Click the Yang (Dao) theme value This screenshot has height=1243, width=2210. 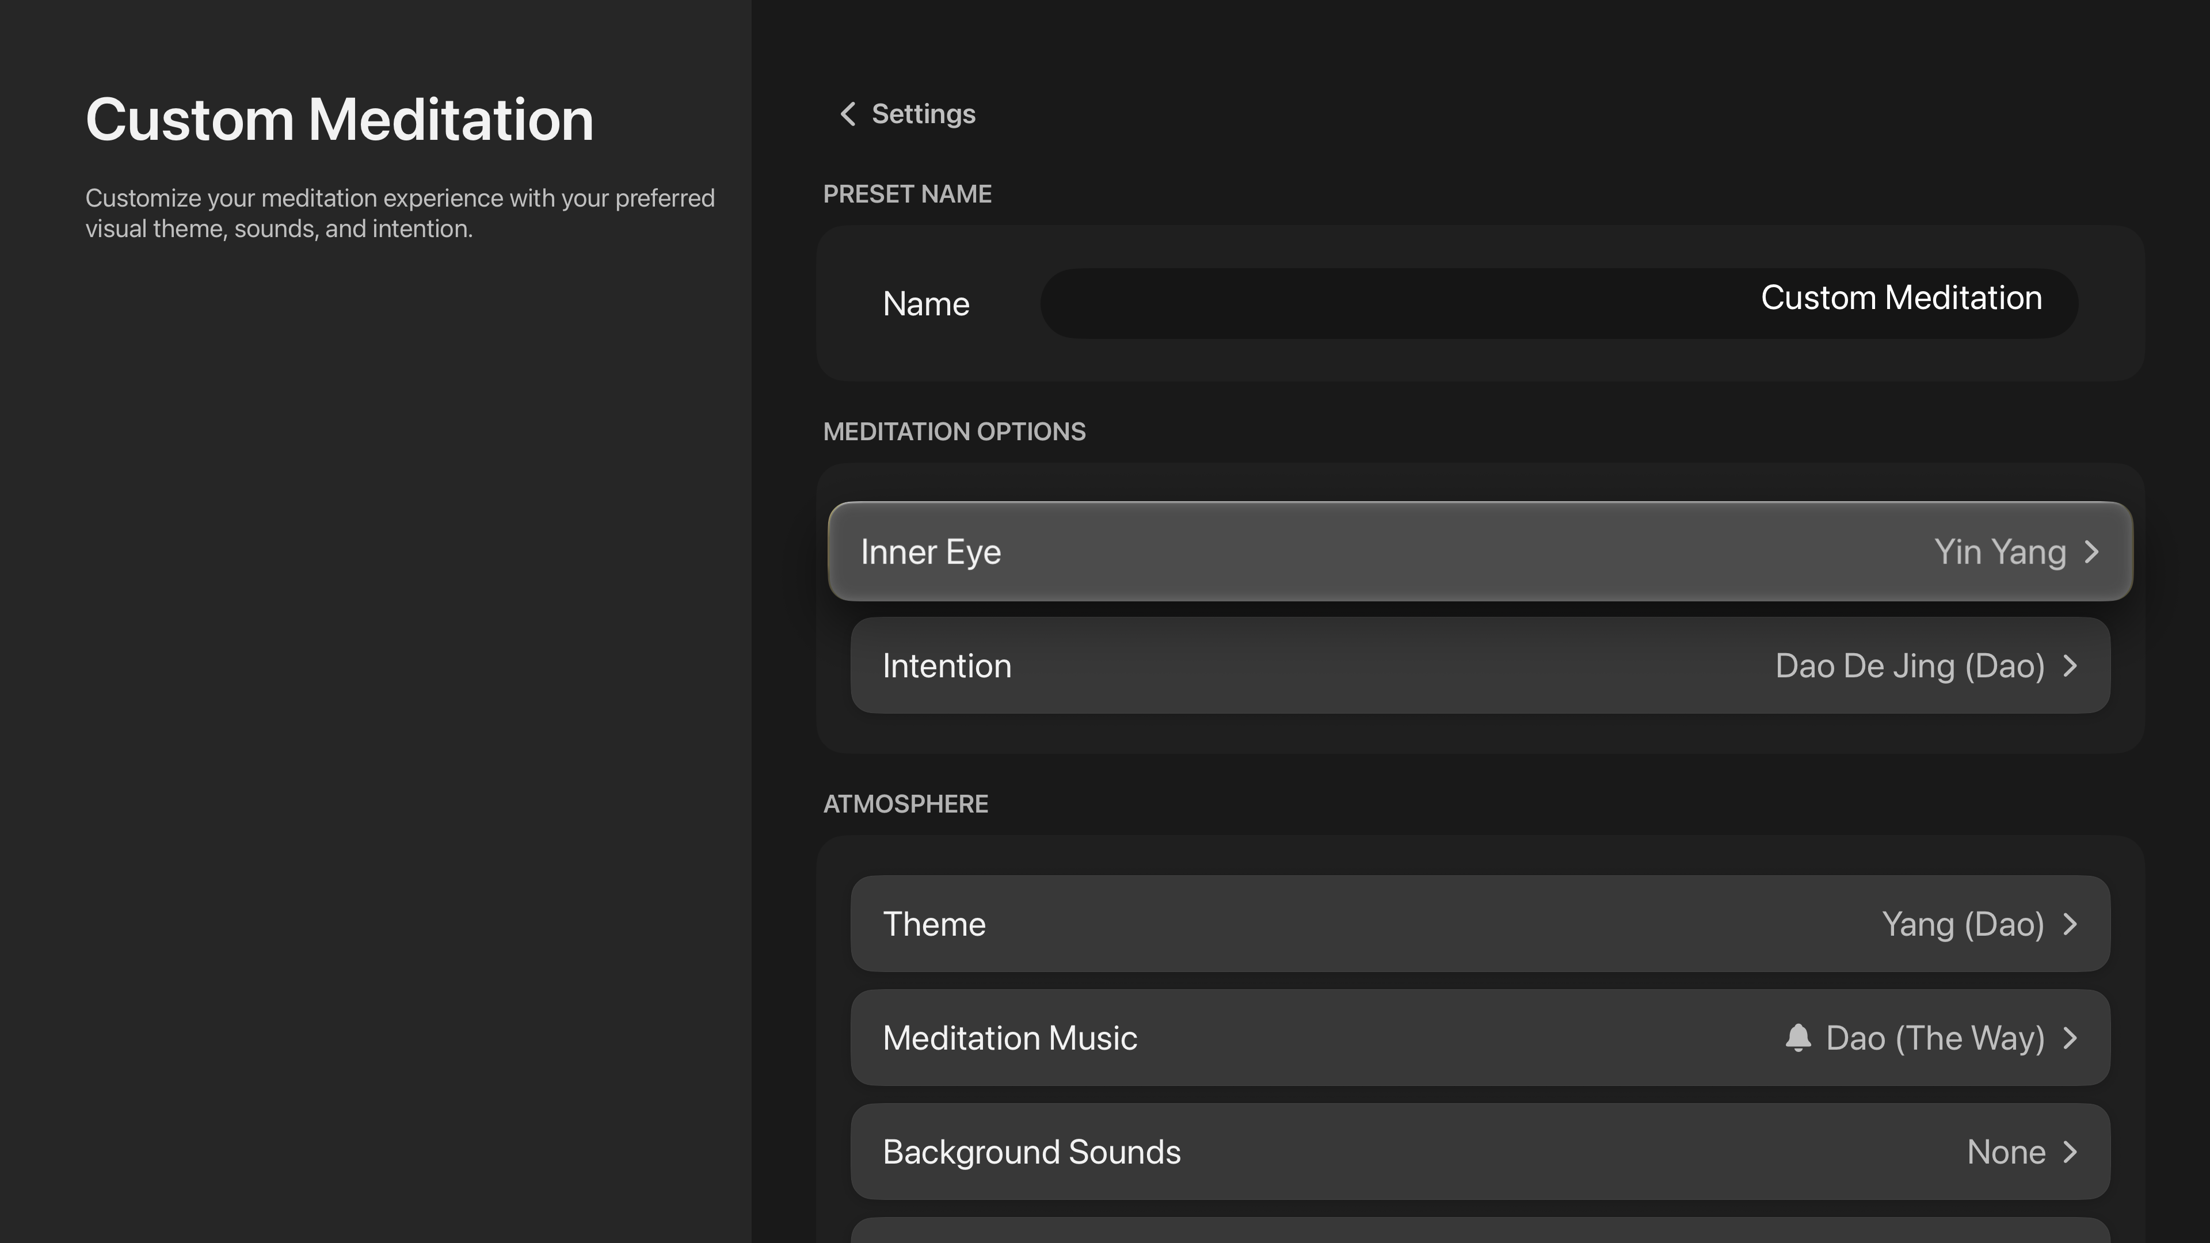click(1963, 924)
